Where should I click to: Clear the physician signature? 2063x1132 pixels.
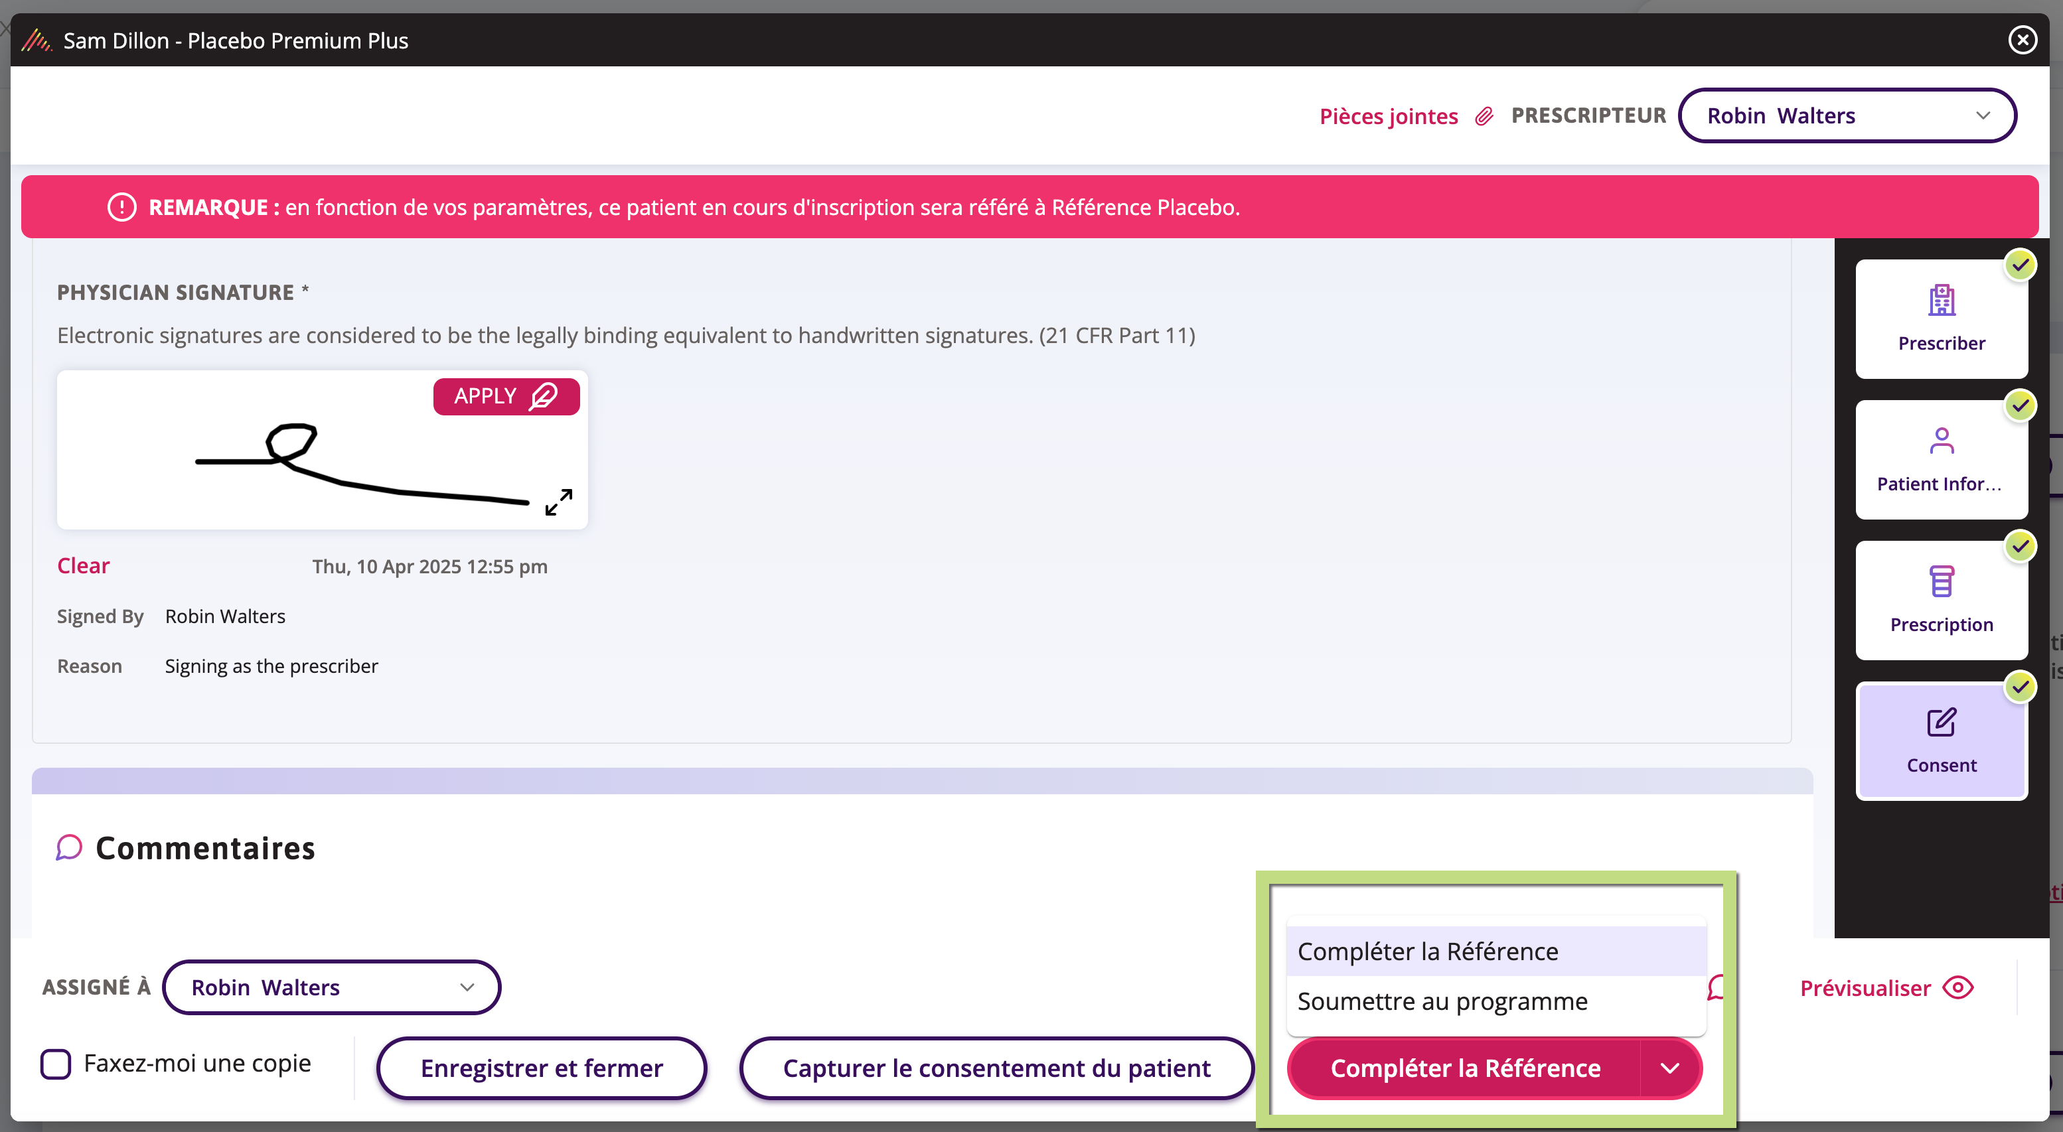83,566
